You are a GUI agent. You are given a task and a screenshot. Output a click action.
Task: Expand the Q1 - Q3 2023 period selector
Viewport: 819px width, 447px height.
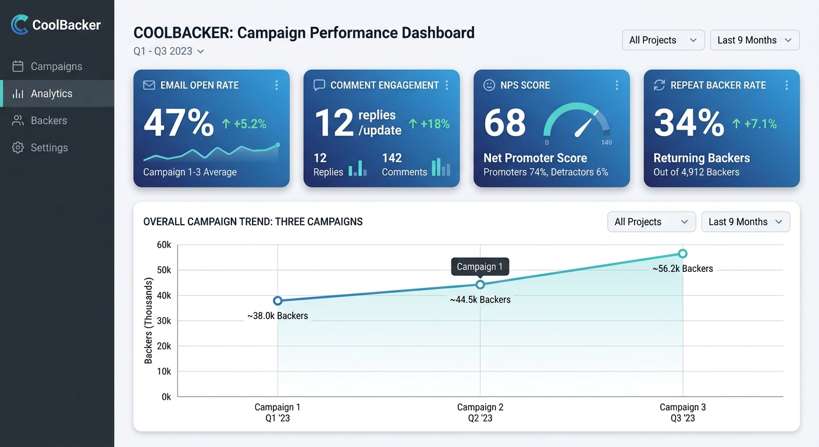(169, 51)
